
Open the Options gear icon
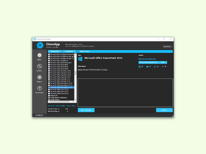click(x=39, y=77)
